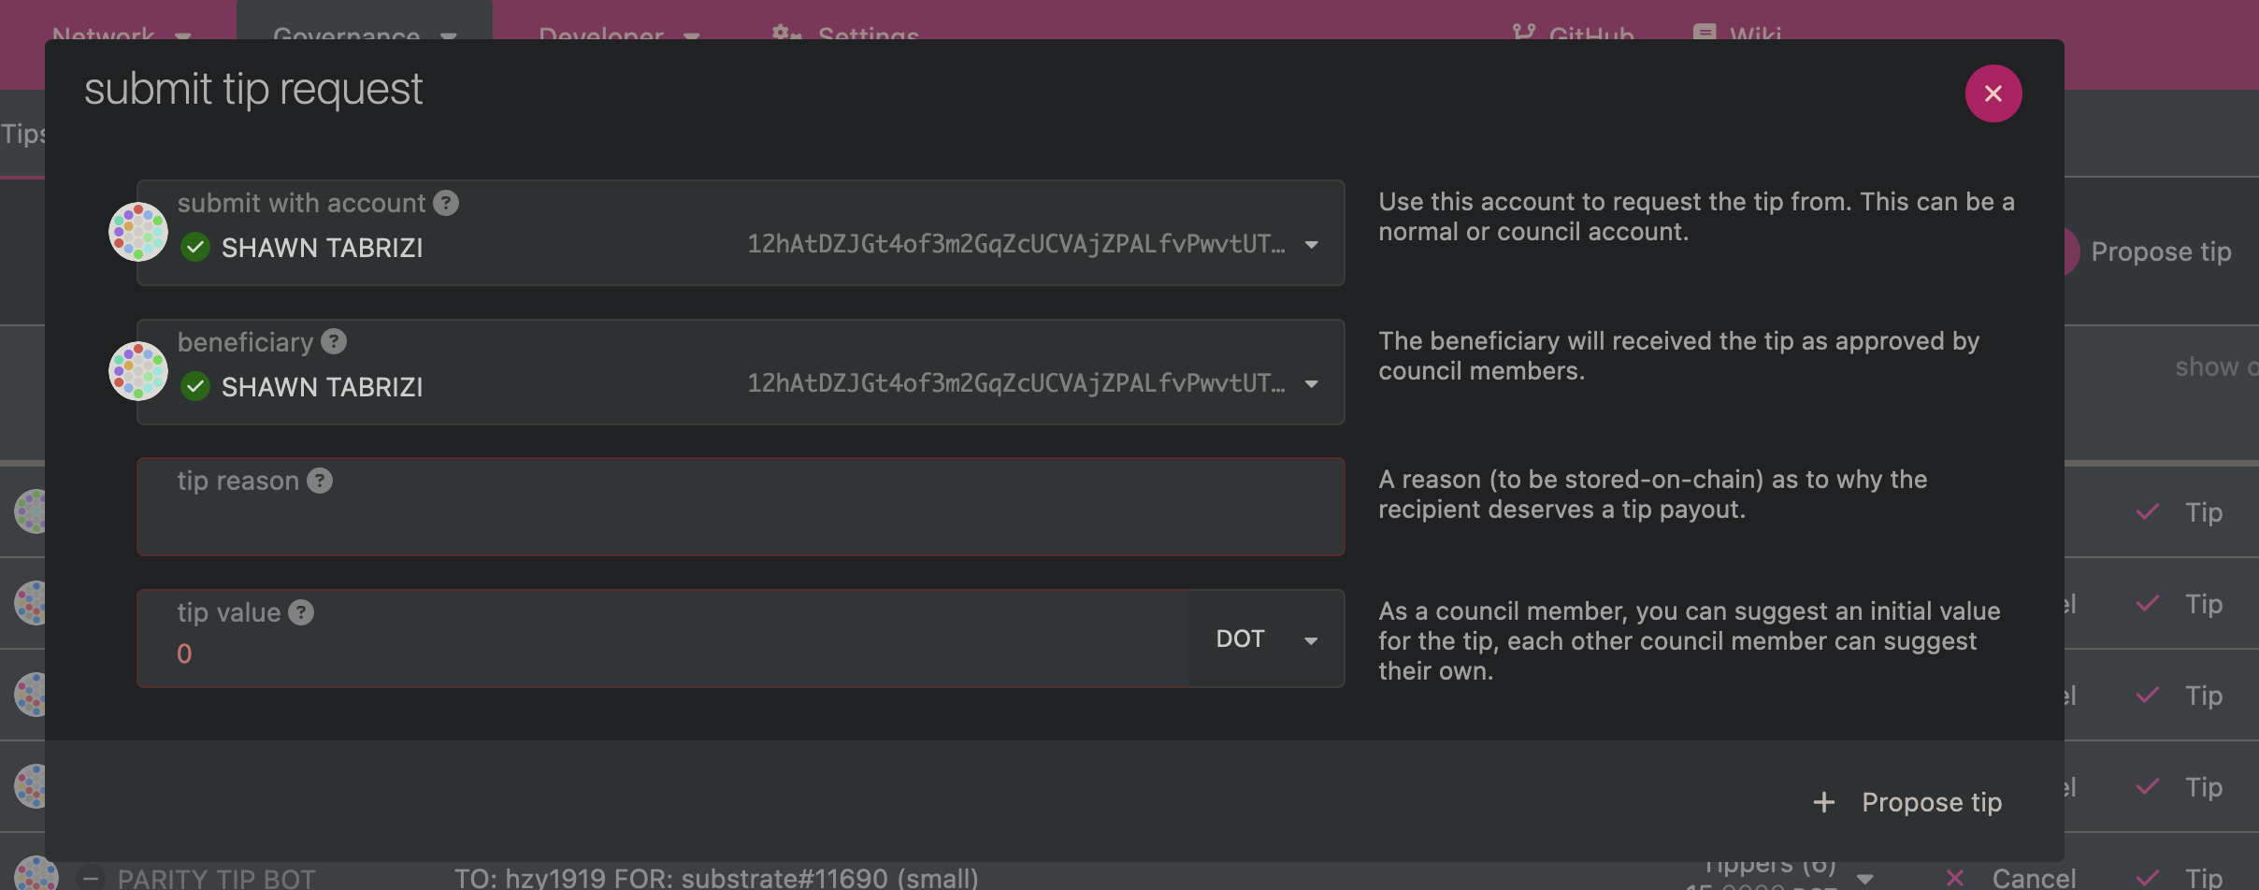The height and width of the screenshot is (890, 2259).
Task: Click the submit account identicon avatar
Action: [138, 232]
